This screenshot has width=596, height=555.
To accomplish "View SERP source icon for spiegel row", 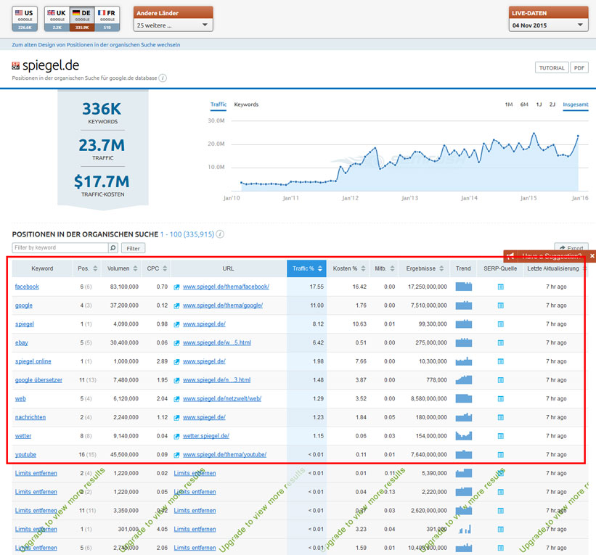I will [x=501, y=324].
